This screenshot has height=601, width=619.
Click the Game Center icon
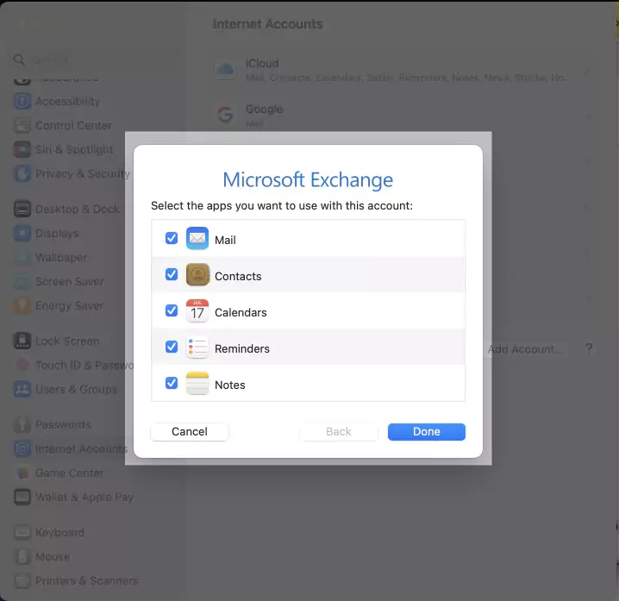point(22,473)
